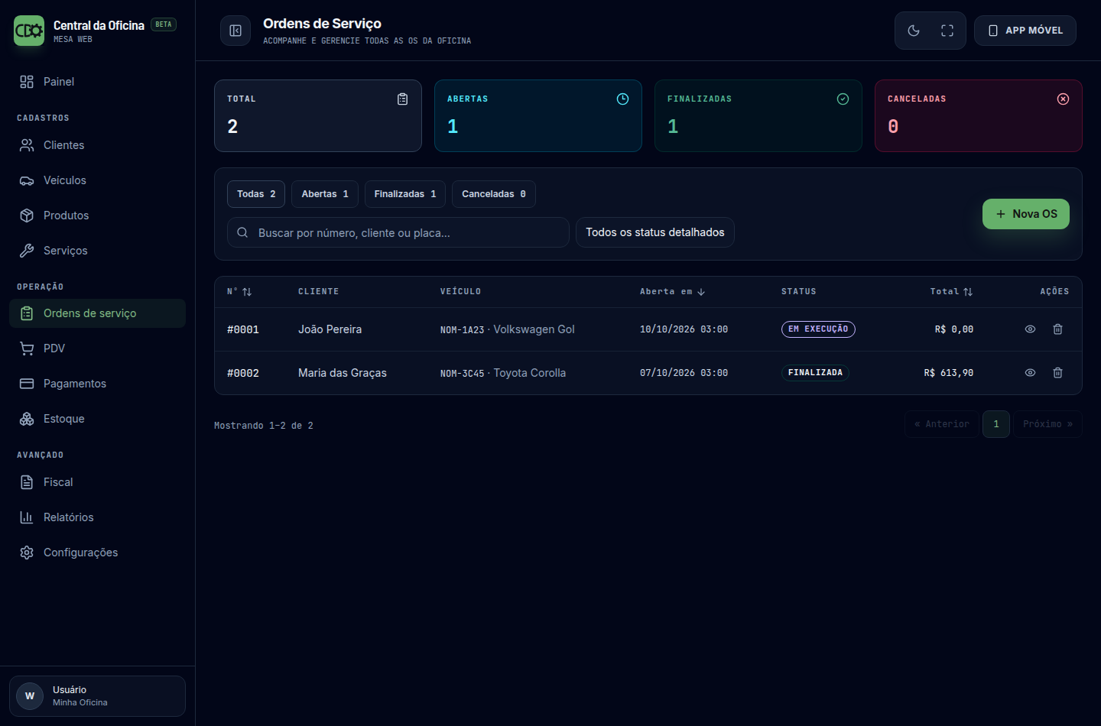This screenshot has width=1101, height=726.
Task: Delete order #0002 with the trash icon
Action: [x=1057, y=373]
